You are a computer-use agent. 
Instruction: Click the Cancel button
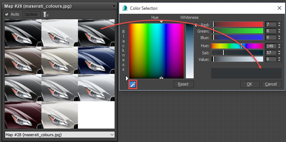(x=271, y=84)
